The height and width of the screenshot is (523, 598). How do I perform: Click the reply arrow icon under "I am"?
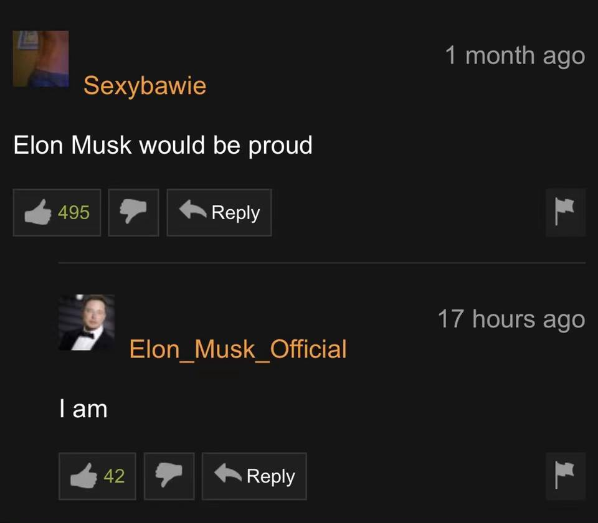point(228,473)
